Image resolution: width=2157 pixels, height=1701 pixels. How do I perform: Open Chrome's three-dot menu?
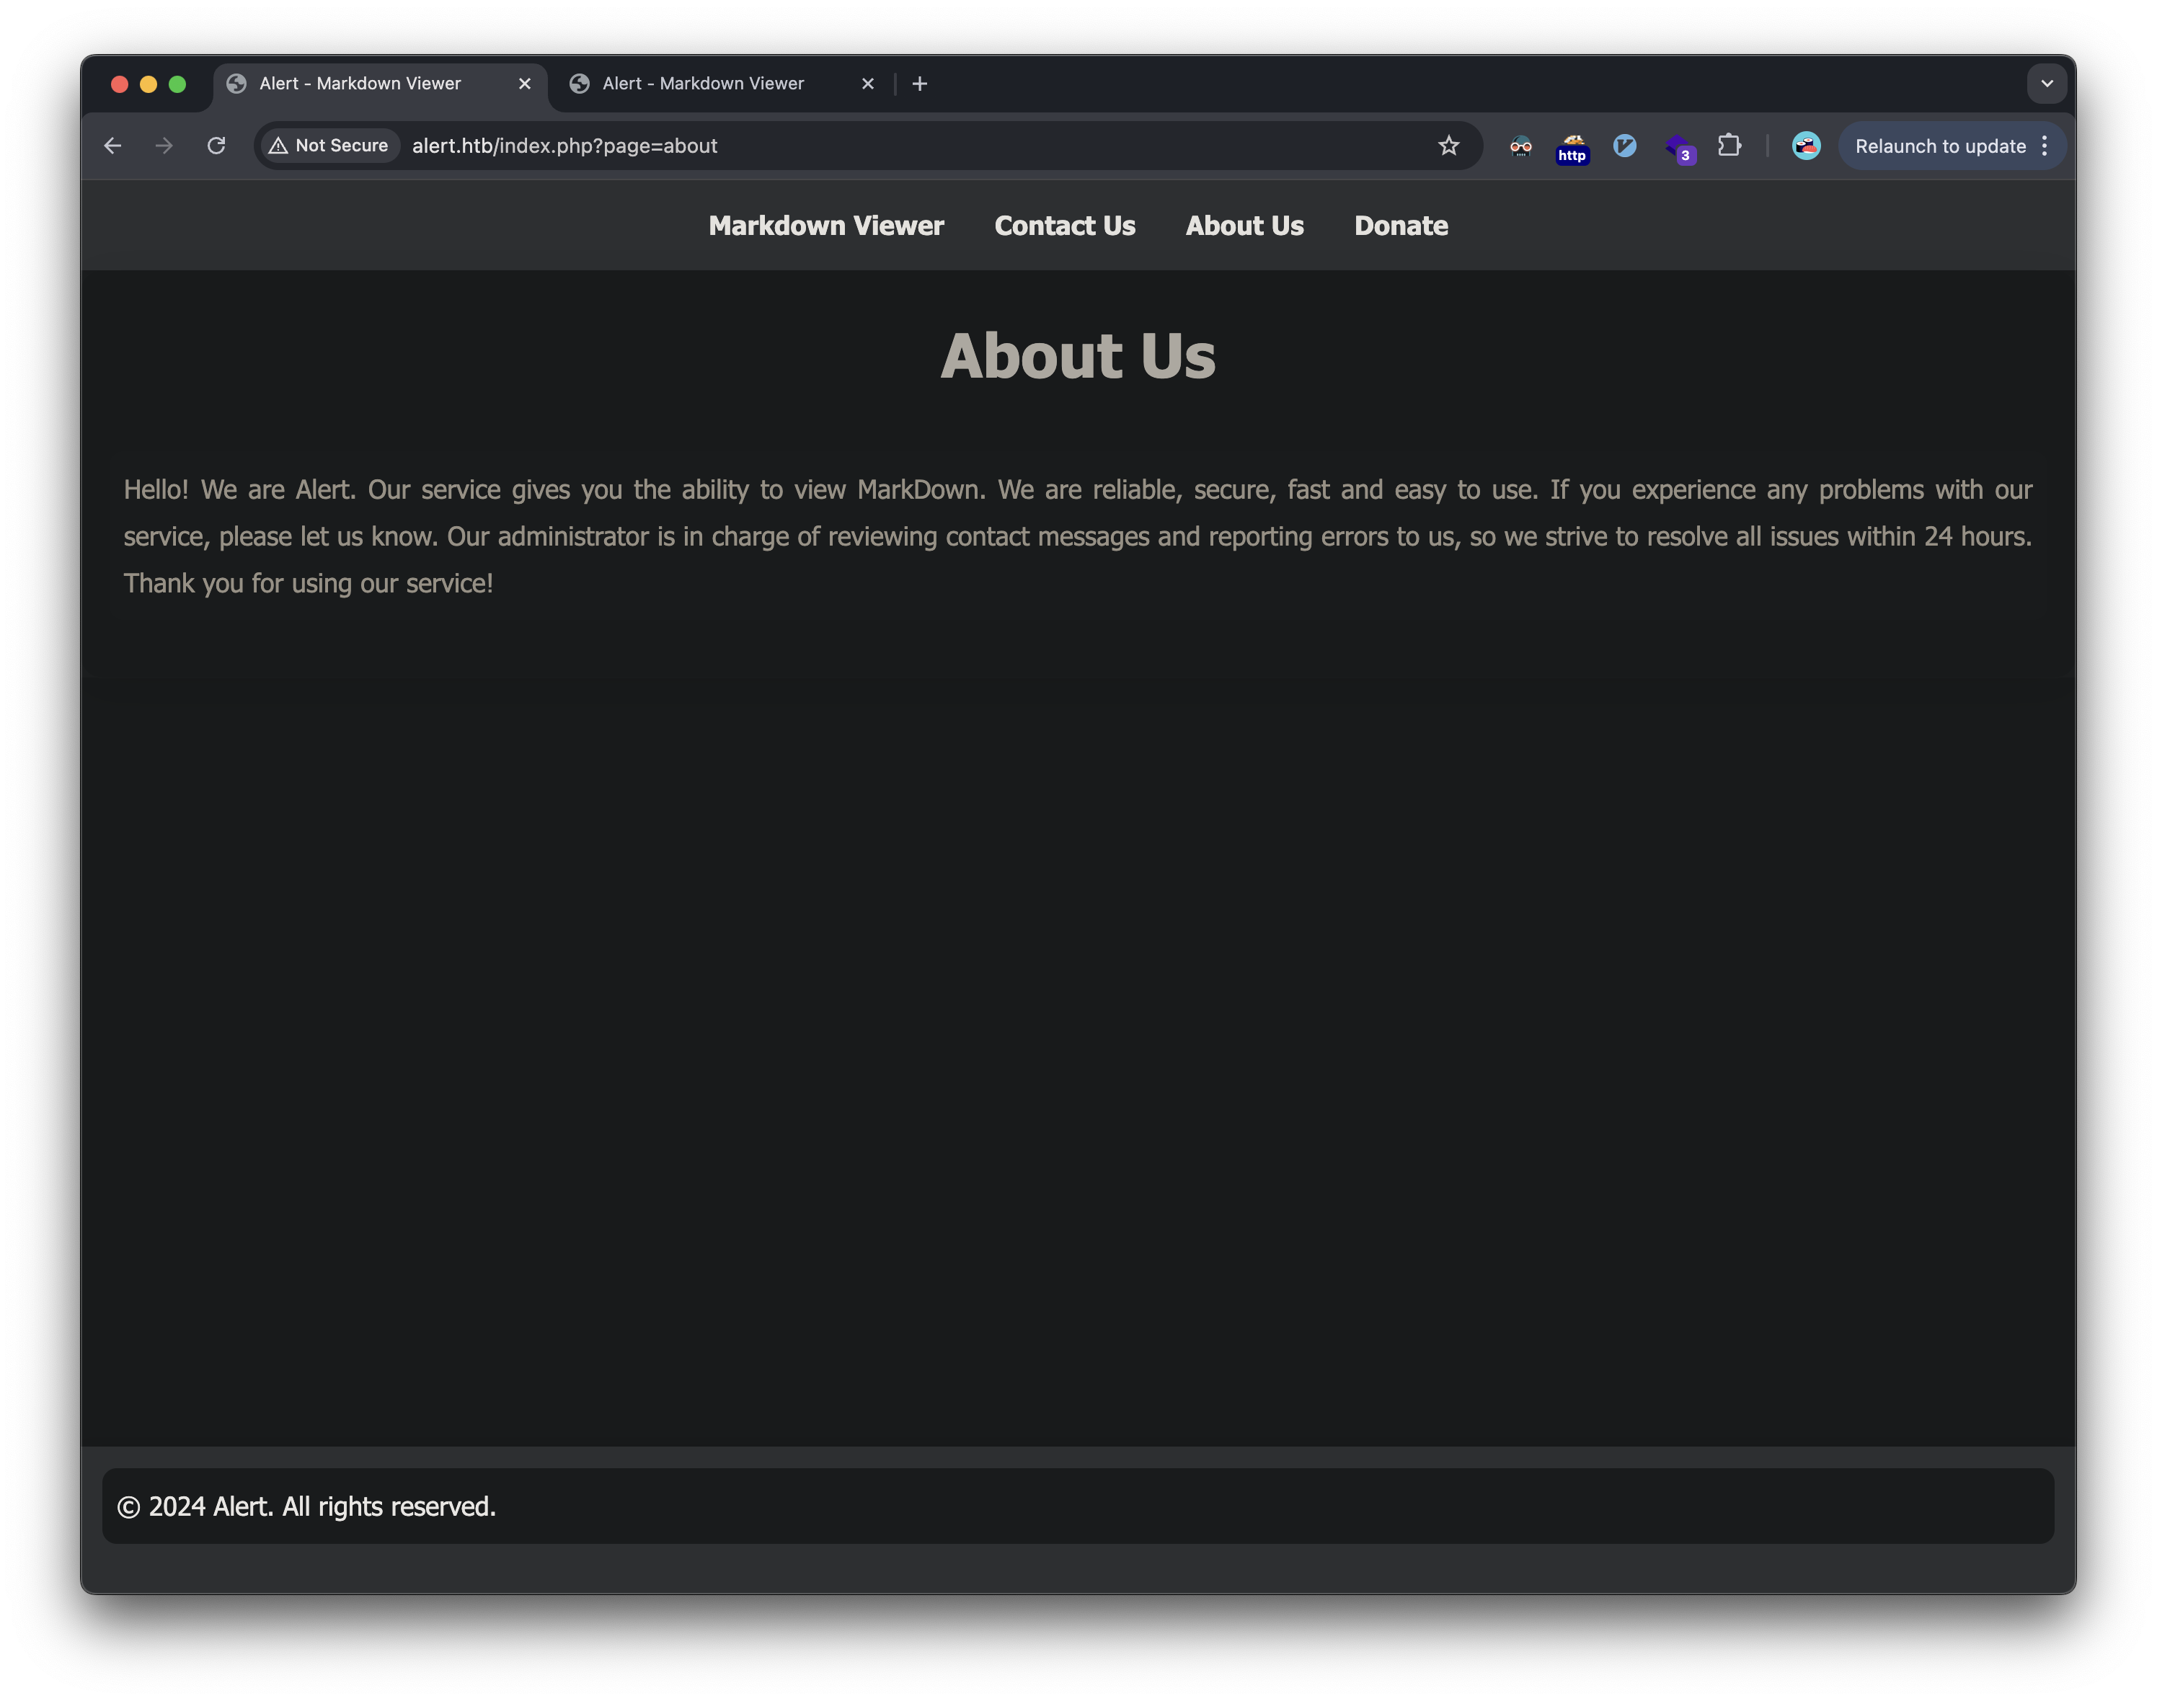[2045, 146]
